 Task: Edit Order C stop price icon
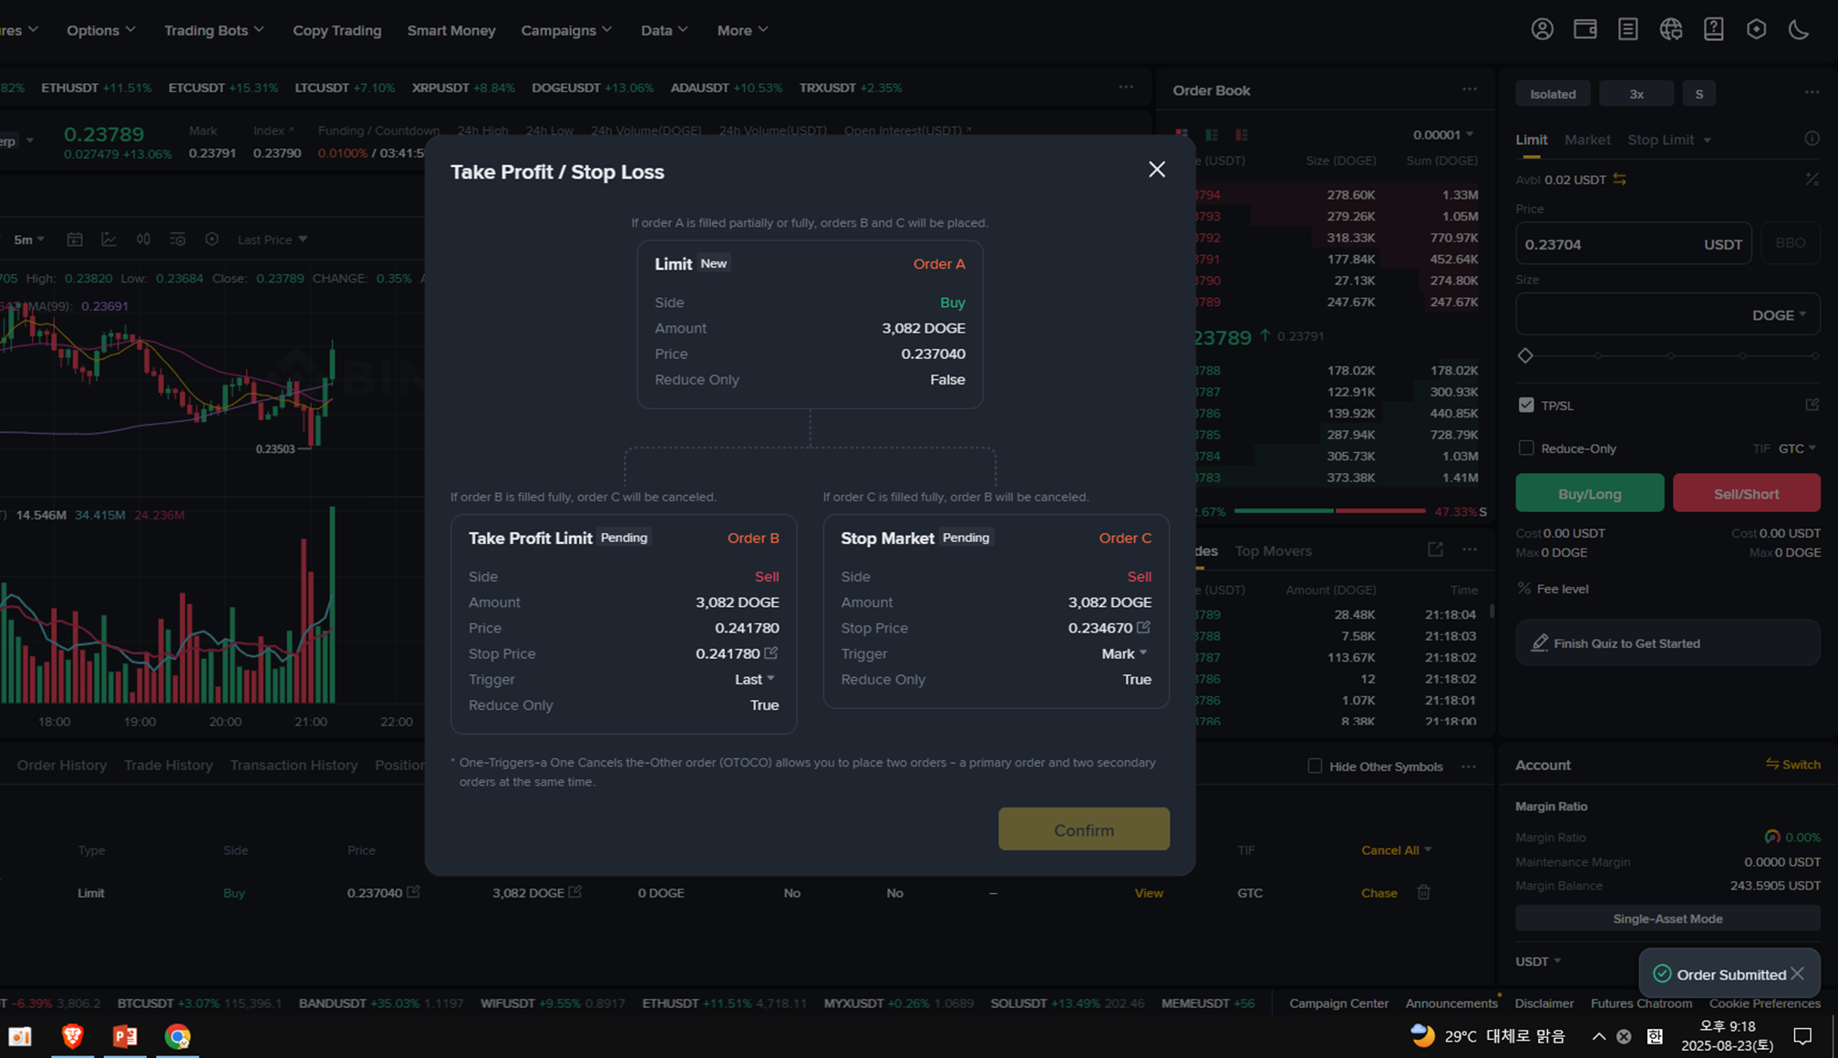pos(1143,627)
